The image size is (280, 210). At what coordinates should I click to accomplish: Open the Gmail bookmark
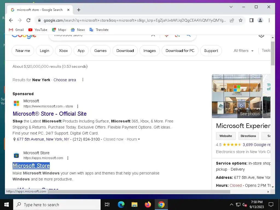point(16,30)
